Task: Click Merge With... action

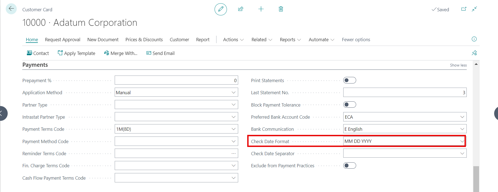Action: pos(121,53)
